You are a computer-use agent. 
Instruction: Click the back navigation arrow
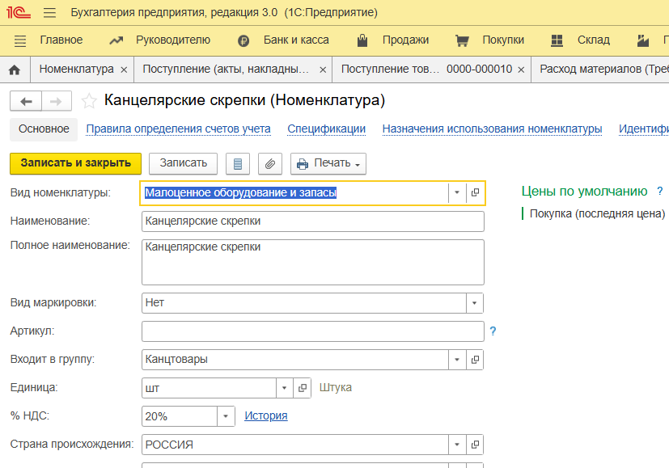26,101
